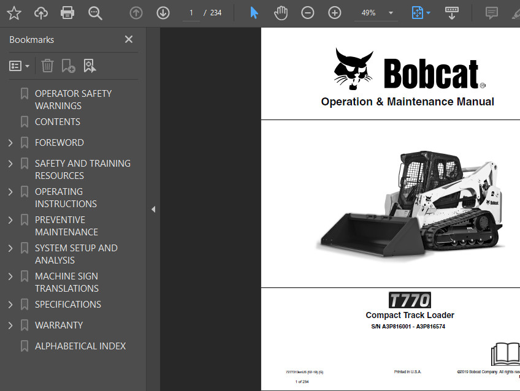Open the find text magnifier tool
520x391 pixels.
[x=95, y=13]
